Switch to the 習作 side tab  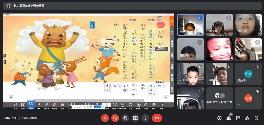(172, 32)
